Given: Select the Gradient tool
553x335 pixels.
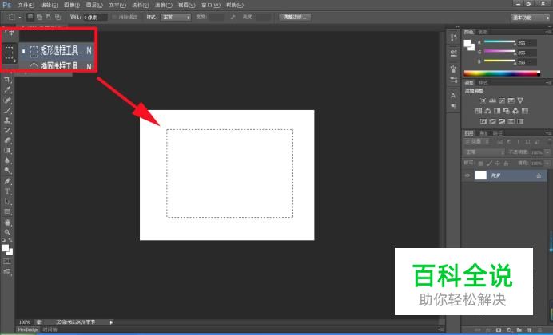Looking at the screenshot, I should (x=7, y=150).
